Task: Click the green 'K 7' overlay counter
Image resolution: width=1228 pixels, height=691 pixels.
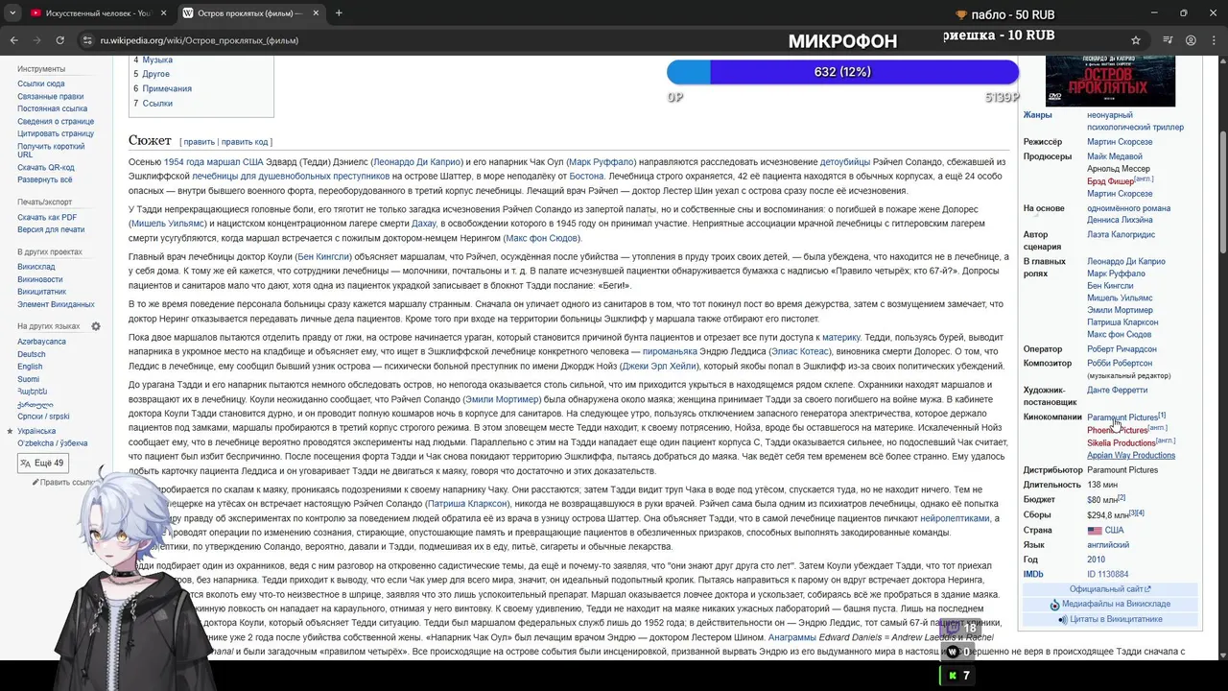Action: point(958,676)
